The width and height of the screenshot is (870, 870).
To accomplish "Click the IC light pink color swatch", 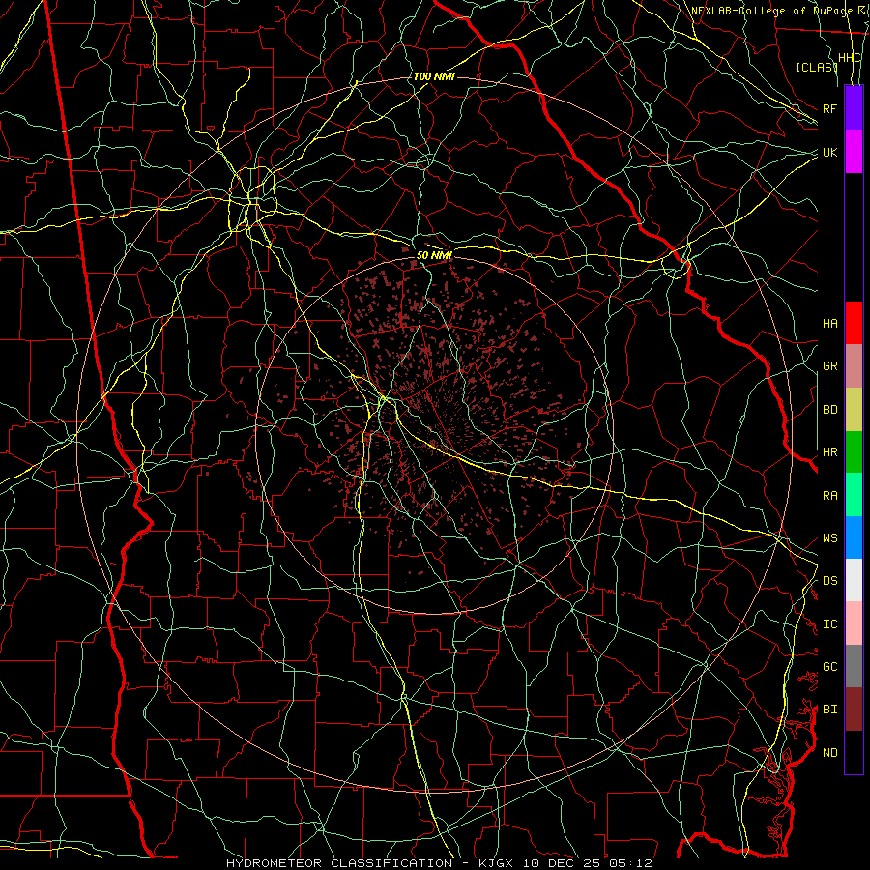I will [x=854, y=623].
